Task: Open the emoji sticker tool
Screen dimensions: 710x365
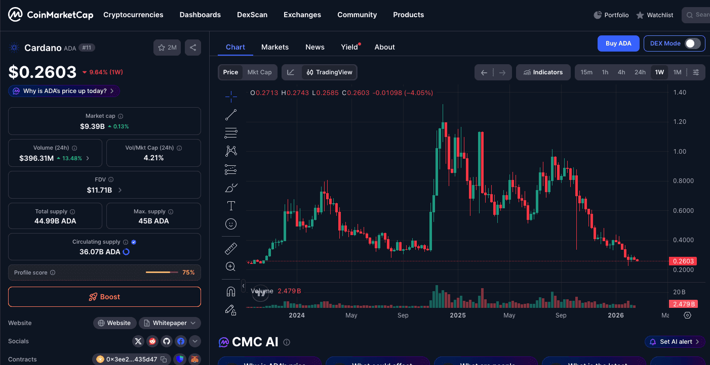Action: click(231, 224)
